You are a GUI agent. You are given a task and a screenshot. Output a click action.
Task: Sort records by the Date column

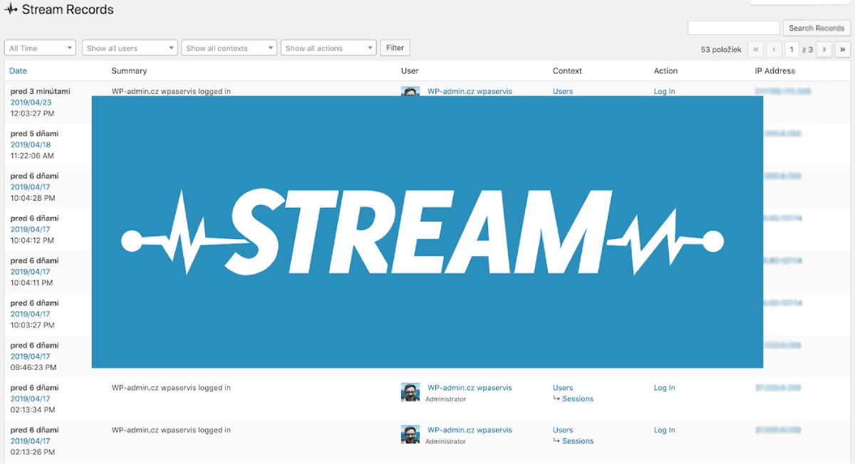[x=18, y=70]
